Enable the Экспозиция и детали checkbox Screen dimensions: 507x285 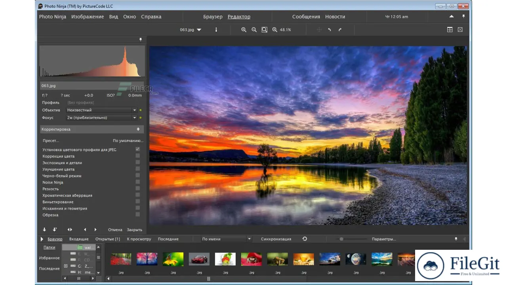coord(137,162)
